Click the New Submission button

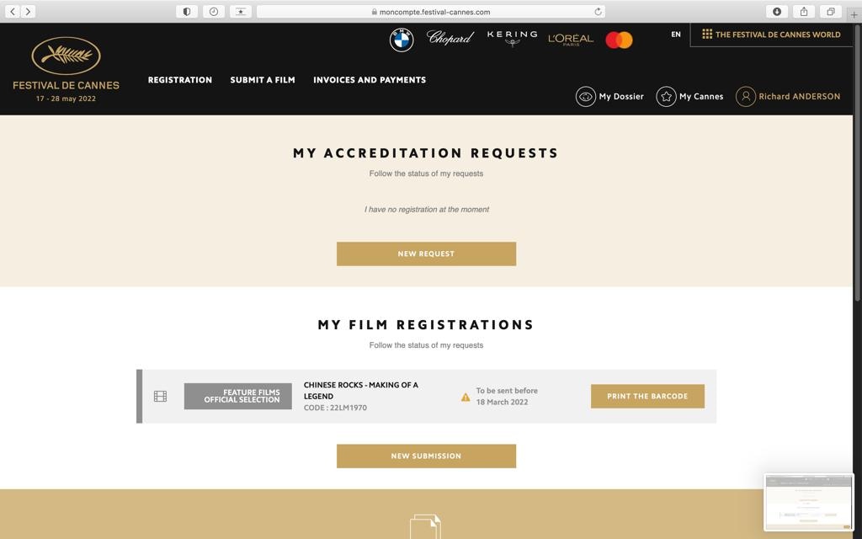tap(426, 456)
